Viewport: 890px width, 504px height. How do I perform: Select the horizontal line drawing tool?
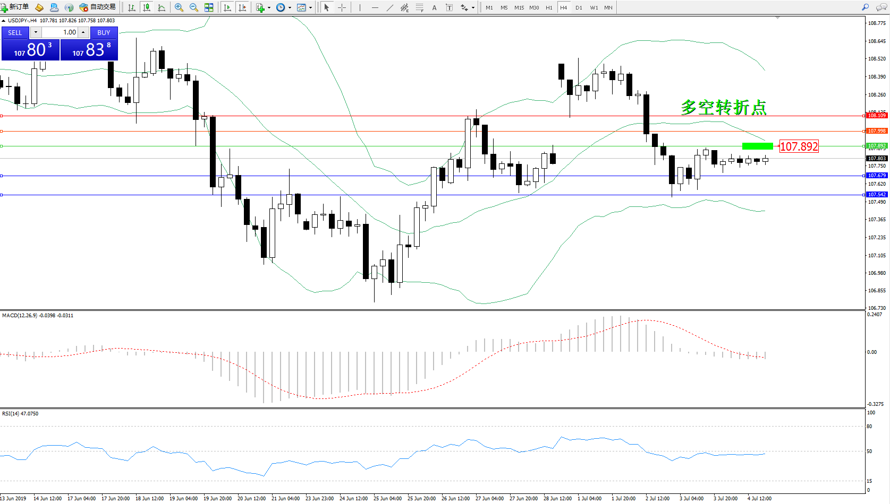(375, 7)
